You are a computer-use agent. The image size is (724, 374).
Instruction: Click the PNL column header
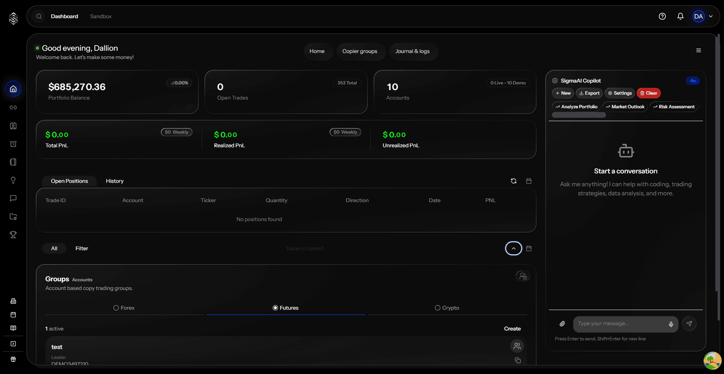[490, 200]
